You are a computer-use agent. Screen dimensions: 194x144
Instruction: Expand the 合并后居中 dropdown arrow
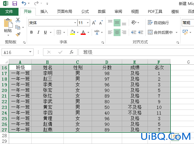pyautogui.click(x=176, y=33)
